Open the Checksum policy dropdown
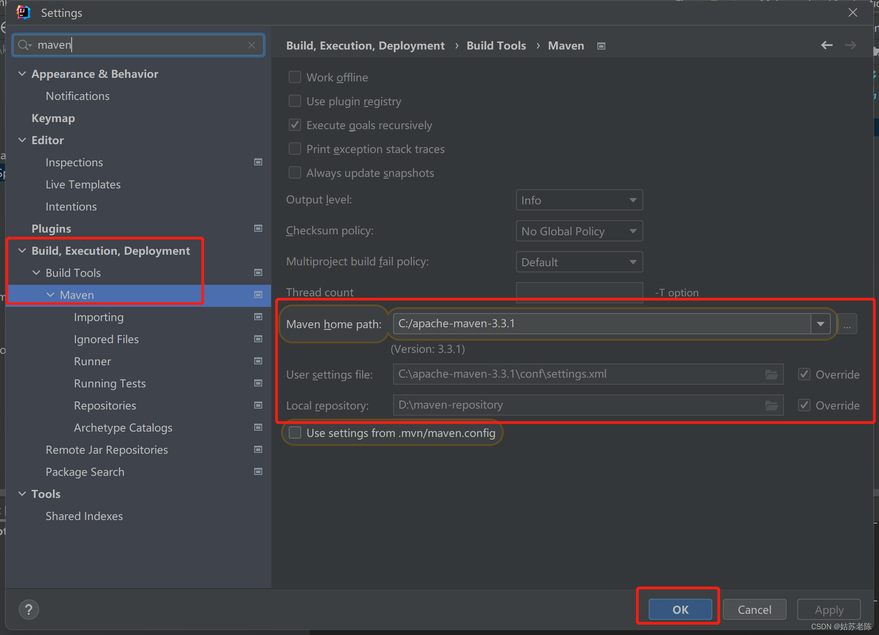The image size is (879, 635). click(x=579, y=231)
